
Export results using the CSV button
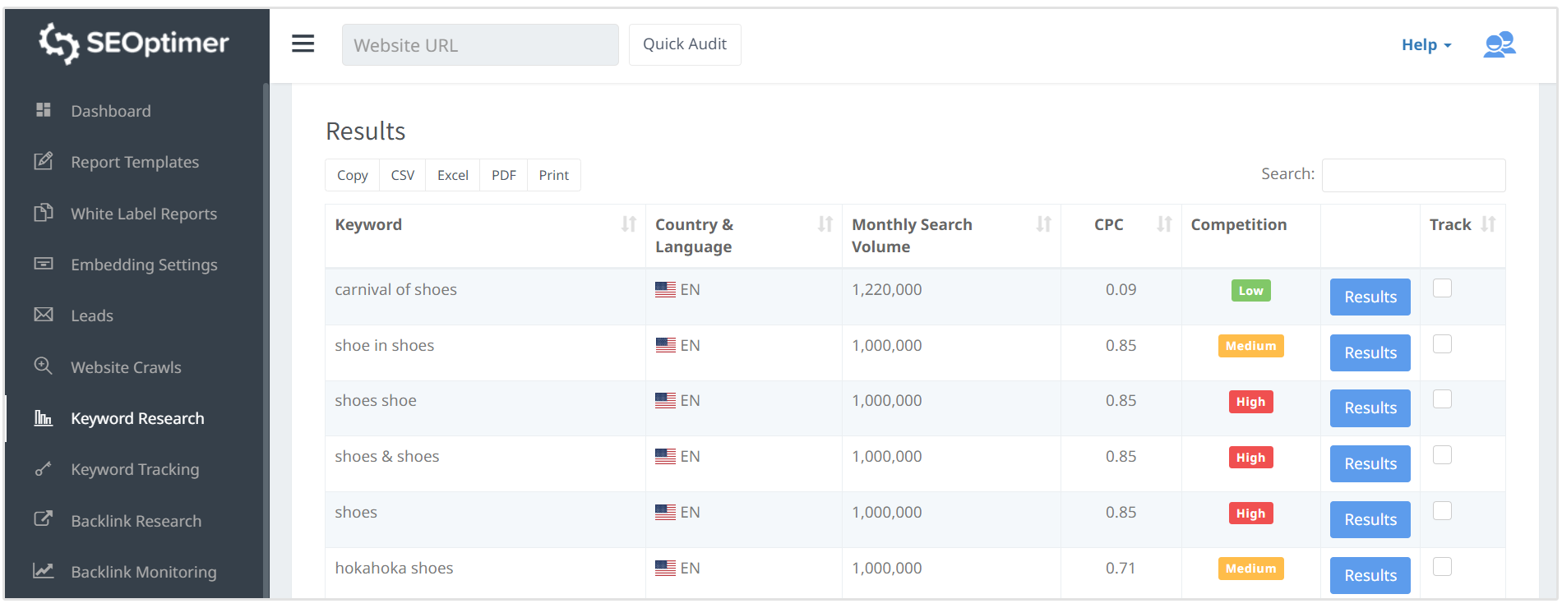click(402, 175)
